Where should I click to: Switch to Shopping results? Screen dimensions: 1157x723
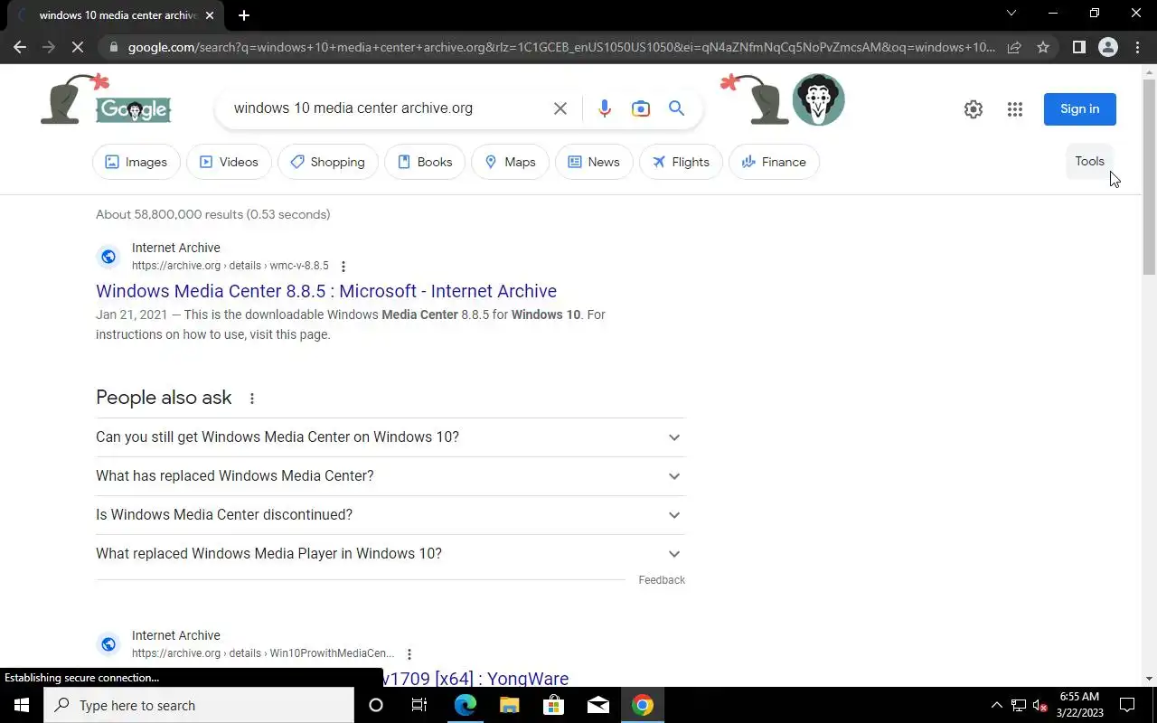[x=327, y=162]
